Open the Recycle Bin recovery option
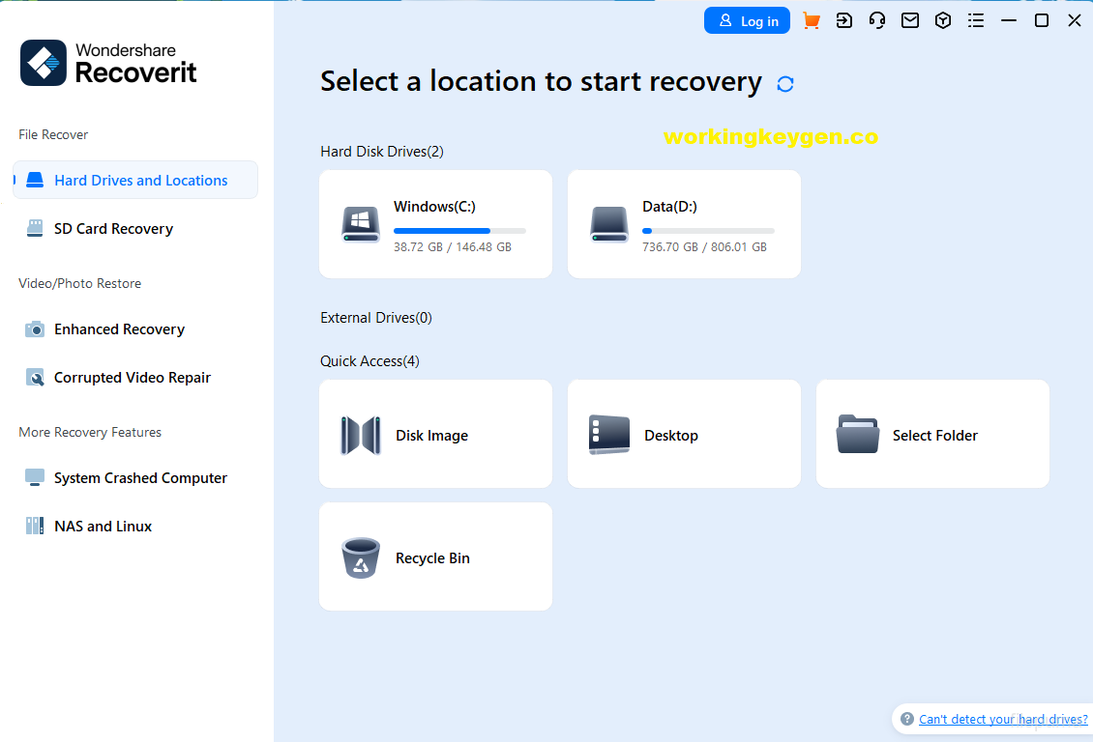Image resolution: width=1093 pixels, height=742 pixels. click(435, 556)
